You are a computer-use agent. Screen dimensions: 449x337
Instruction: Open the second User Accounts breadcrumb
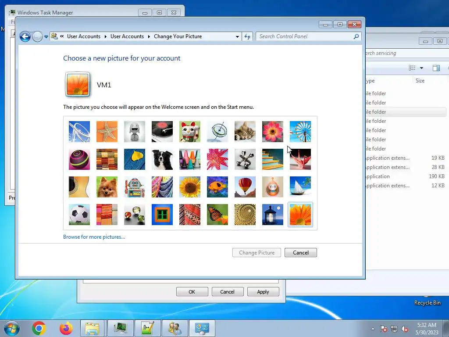(127, 36)
